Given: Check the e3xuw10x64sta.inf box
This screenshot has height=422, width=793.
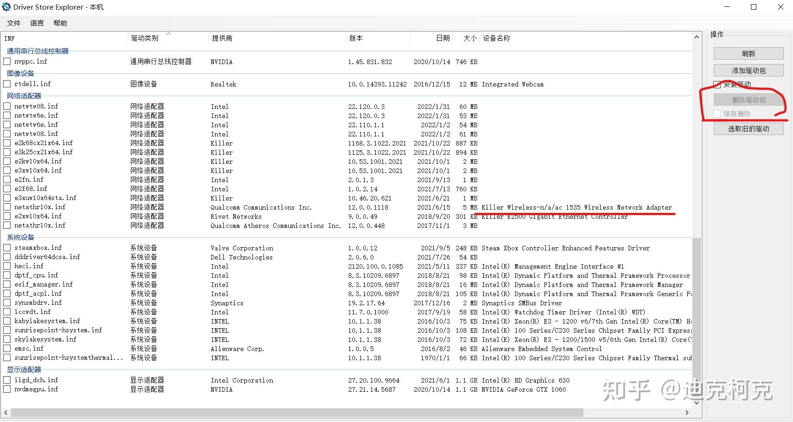Looking at the screenshot, I should [x=7, y=198].
